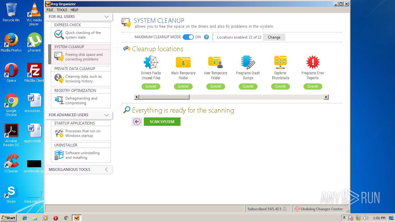395x222 pixels.
Task: Open Skype desktop icon
Action: point(11,194)
